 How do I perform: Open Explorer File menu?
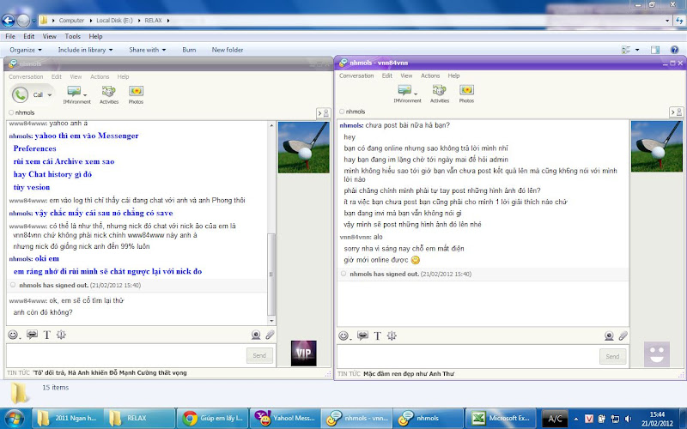(10, 36)
